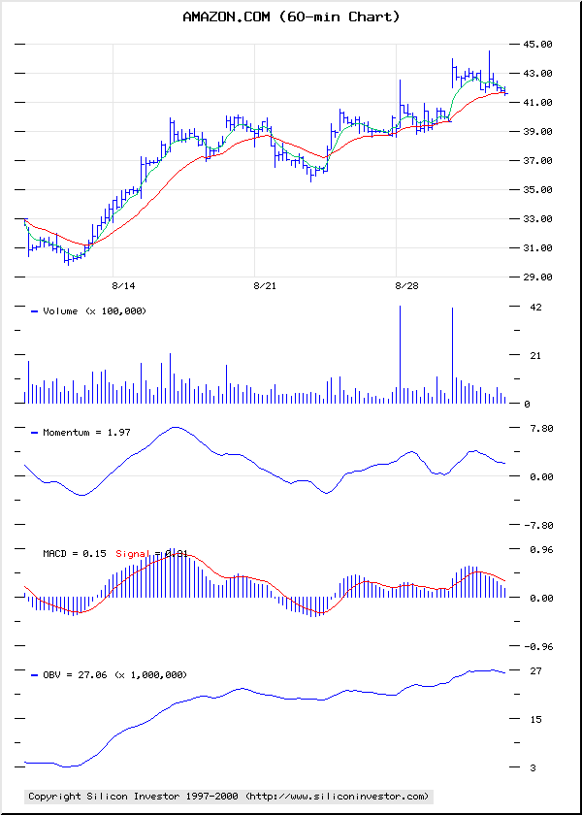Click the Silicon Investor copyright notice

click(x=229, y=797)
